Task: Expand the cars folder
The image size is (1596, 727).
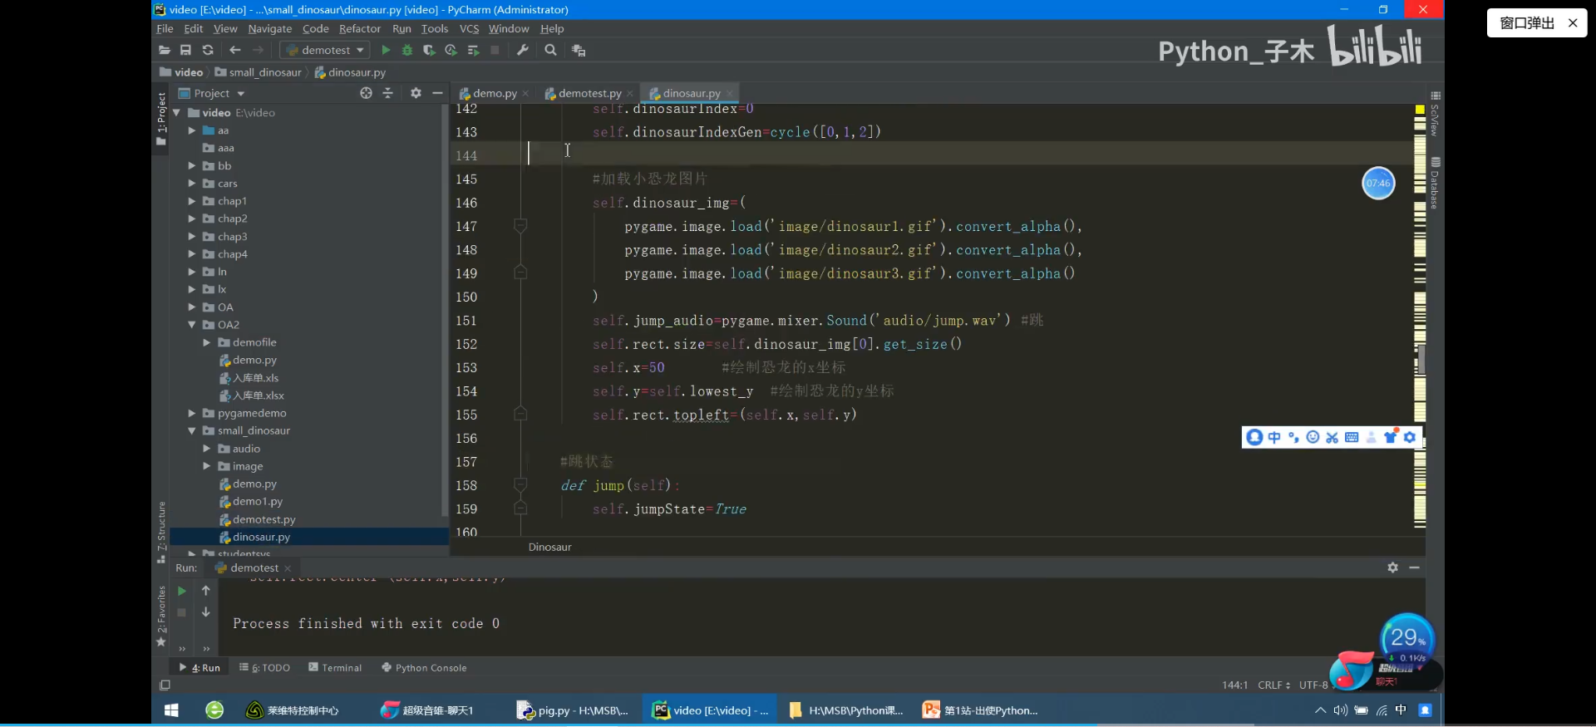Action: pos(192,184)
